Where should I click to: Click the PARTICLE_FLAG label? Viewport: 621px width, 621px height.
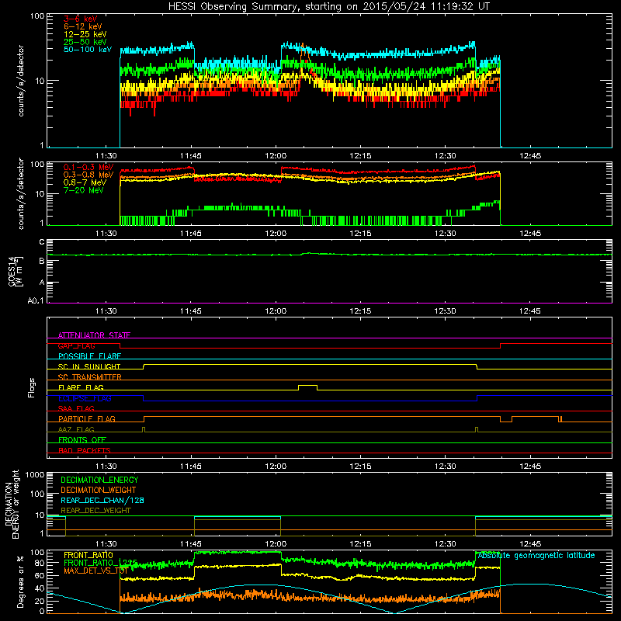87,418
